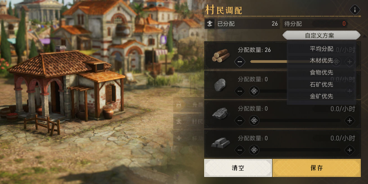Click the stone slider diamond handle

(254, 121)
